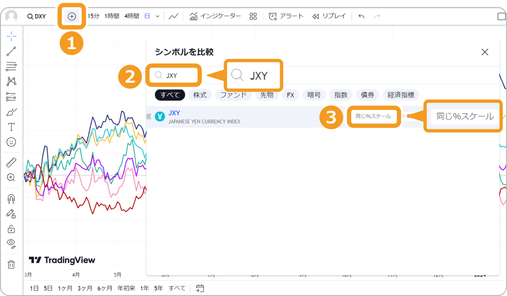The image size is (507, 296).
Task: Open インジケーター indicators menu
Action: click(x=215, y=16)
